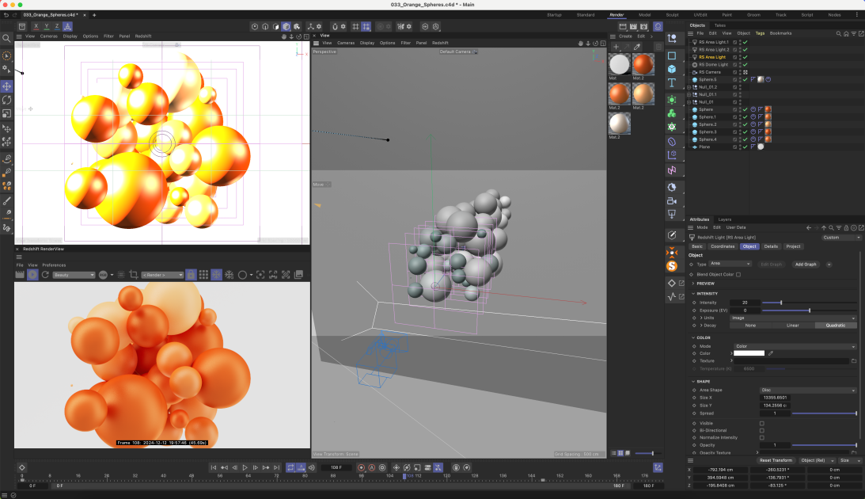Open the Coordinates attribute tab

click(x=722, y=247)
